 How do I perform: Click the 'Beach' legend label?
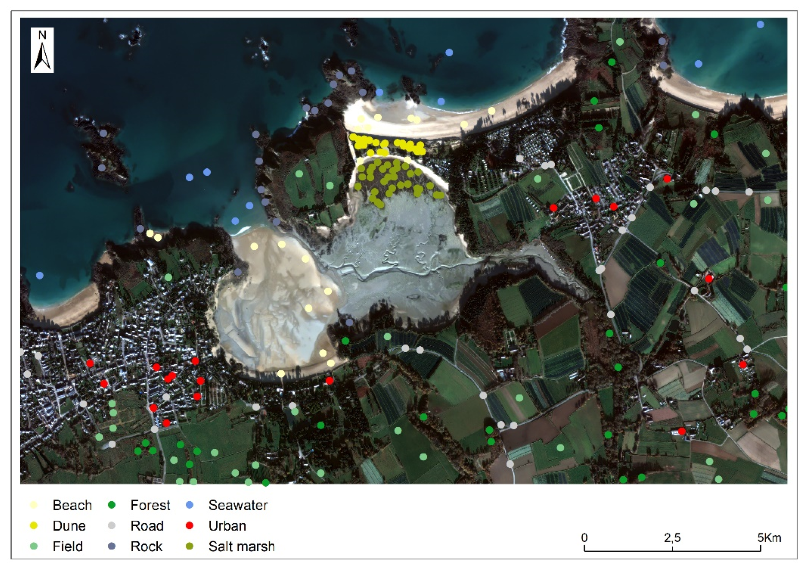point(72,505)
